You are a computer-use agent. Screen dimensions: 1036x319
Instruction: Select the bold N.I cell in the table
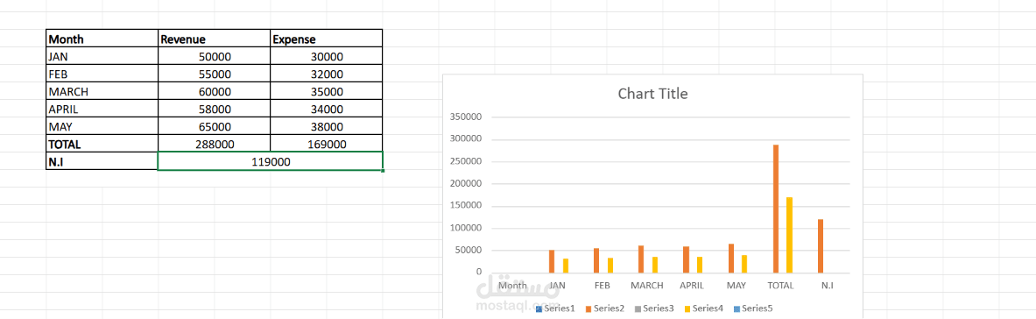point(102,161)
